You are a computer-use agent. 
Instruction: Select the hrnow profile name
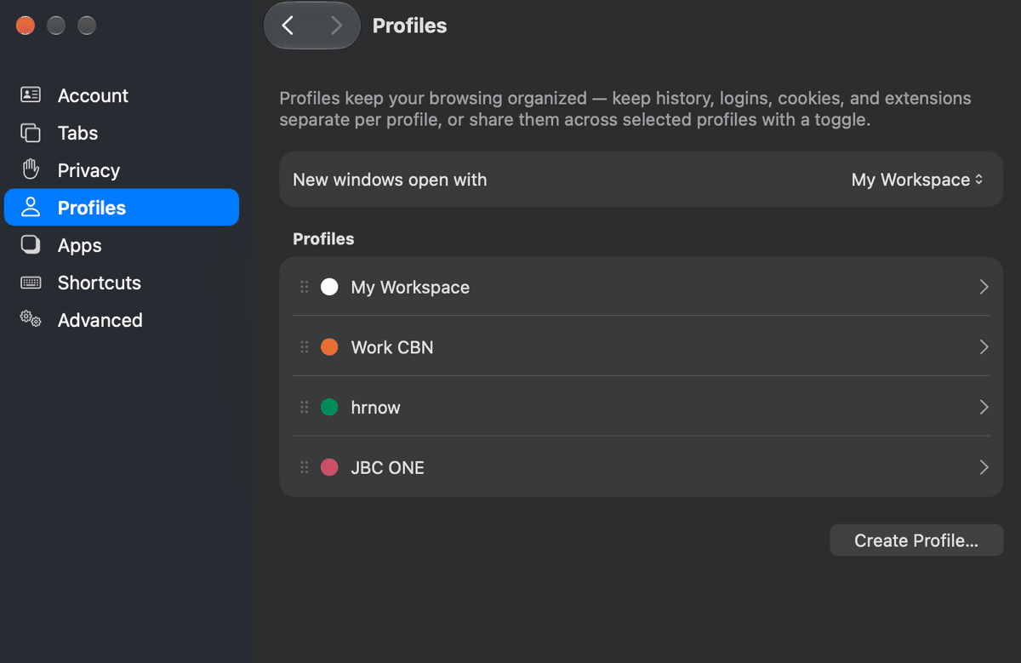pyautogui.click(x=375, y=408)
